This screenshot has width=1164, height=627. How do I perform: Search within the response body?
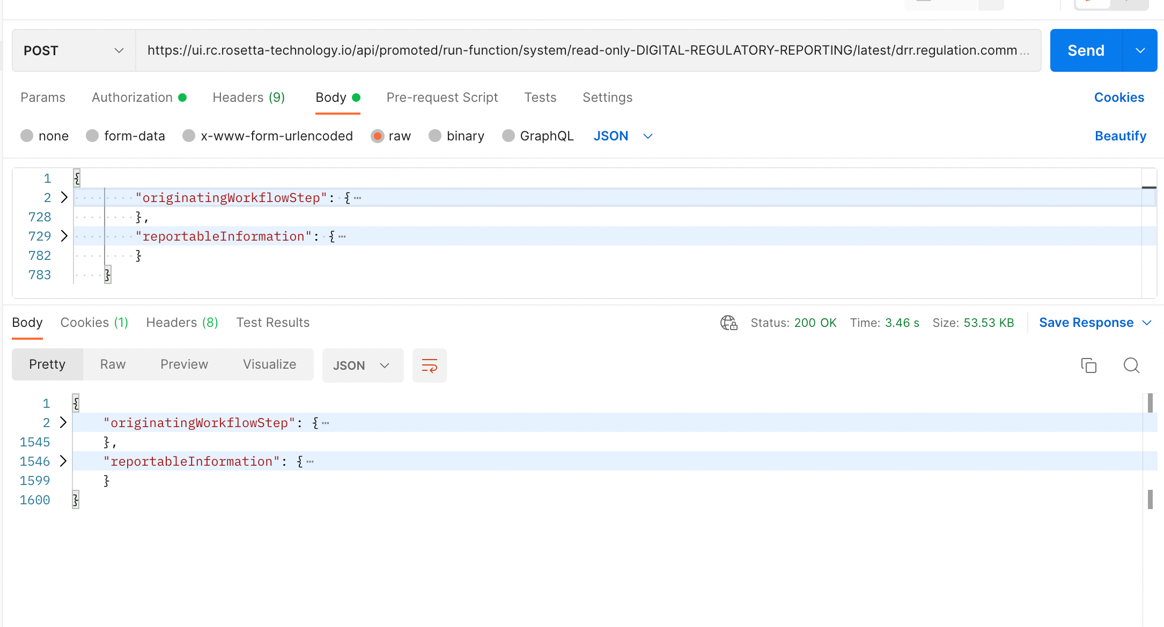[1131, 365]
